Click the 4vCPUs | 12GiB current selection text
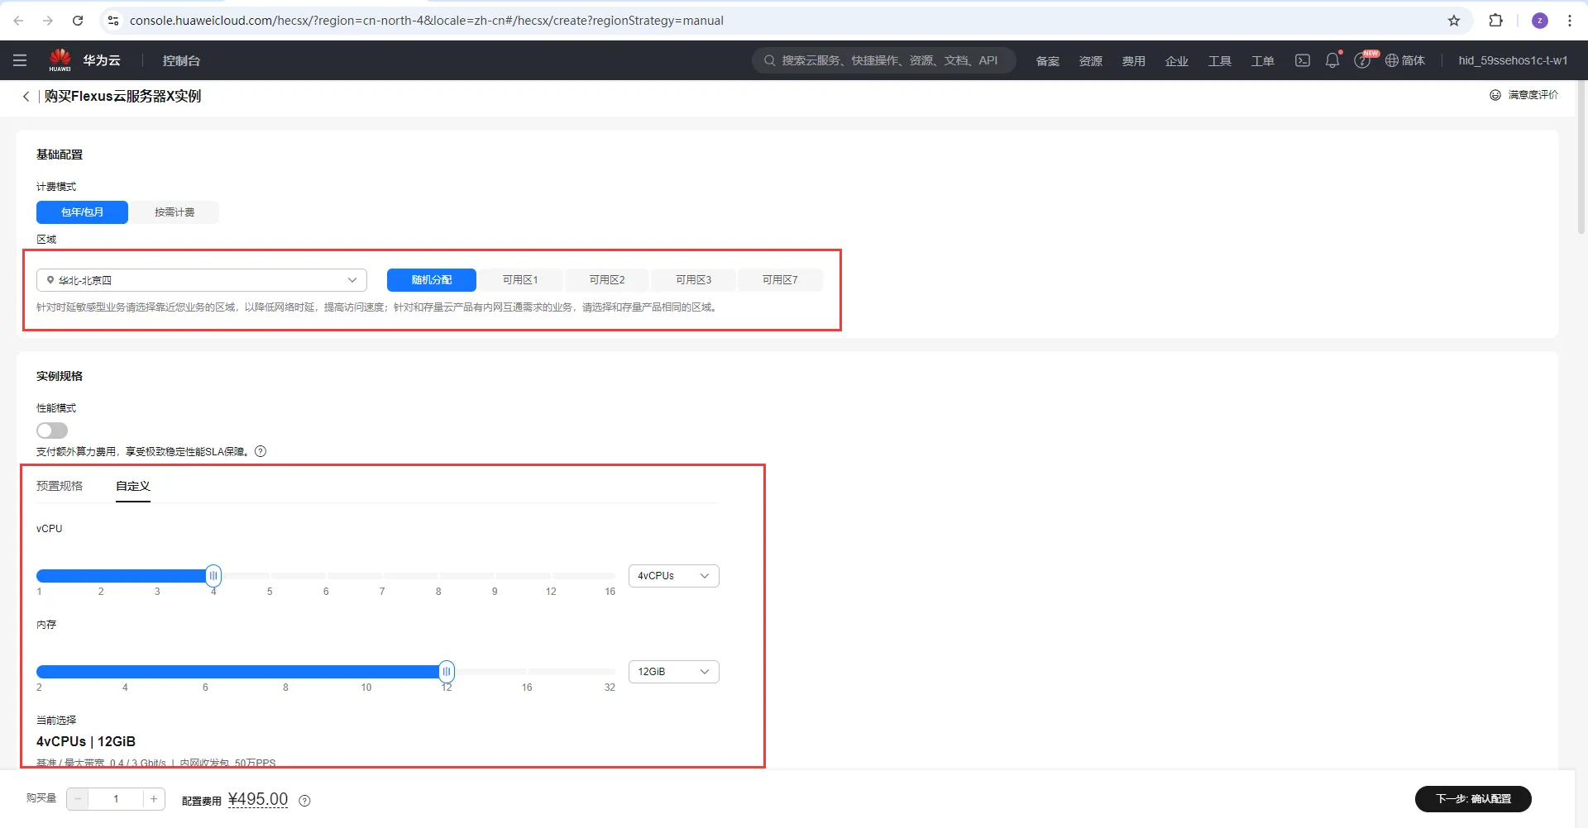This screenshot has height=828, width=1588. (x=86, y=741)
